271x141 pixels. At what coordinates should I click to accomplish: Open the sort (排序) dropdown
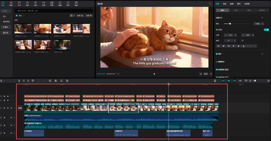(80, 16)
